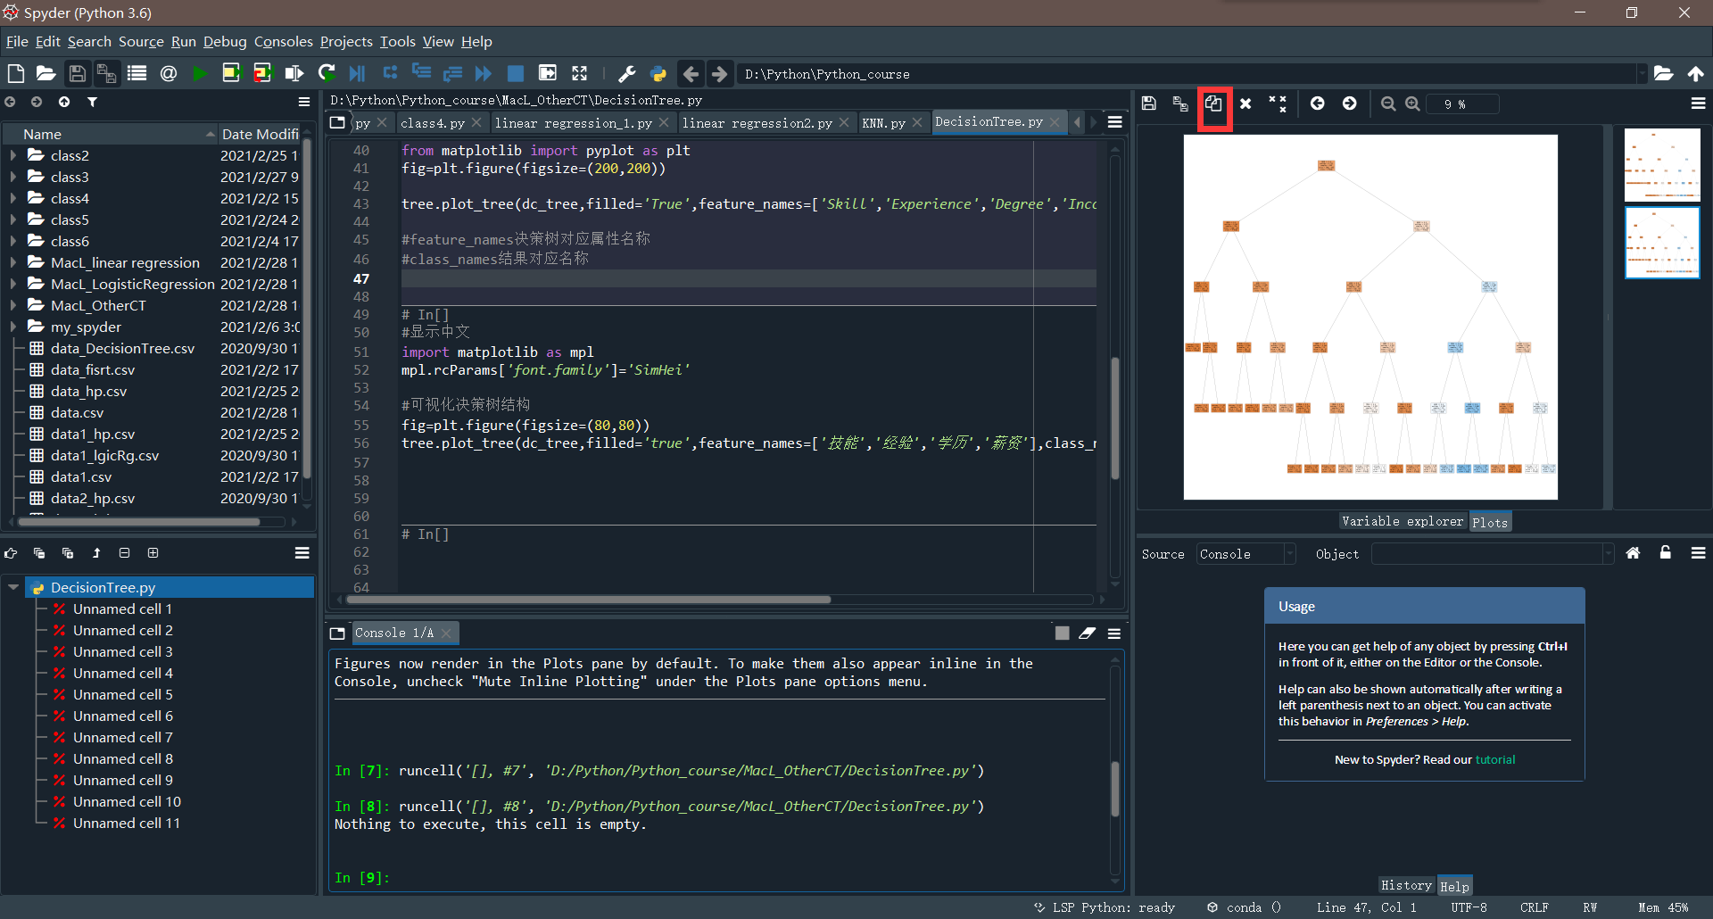The height and width of the screenshot is (919, 1713).
Task: Open editor pane hamburger options menu
Action: point(1115,122)
